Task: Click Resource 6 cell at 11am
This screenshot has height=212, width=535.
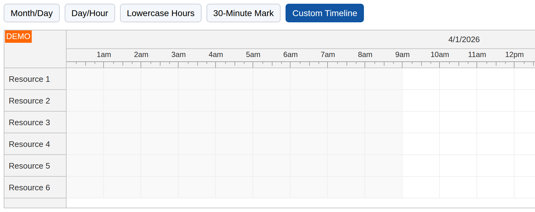Action: tap(495, 188)
